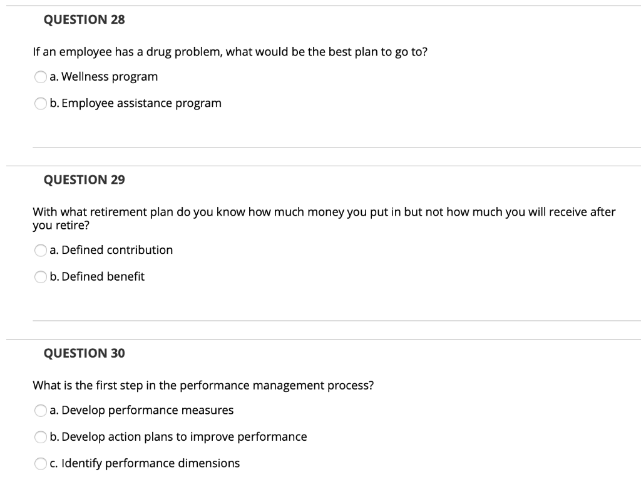Click the QUESTION 30 heading

(85, 353)
